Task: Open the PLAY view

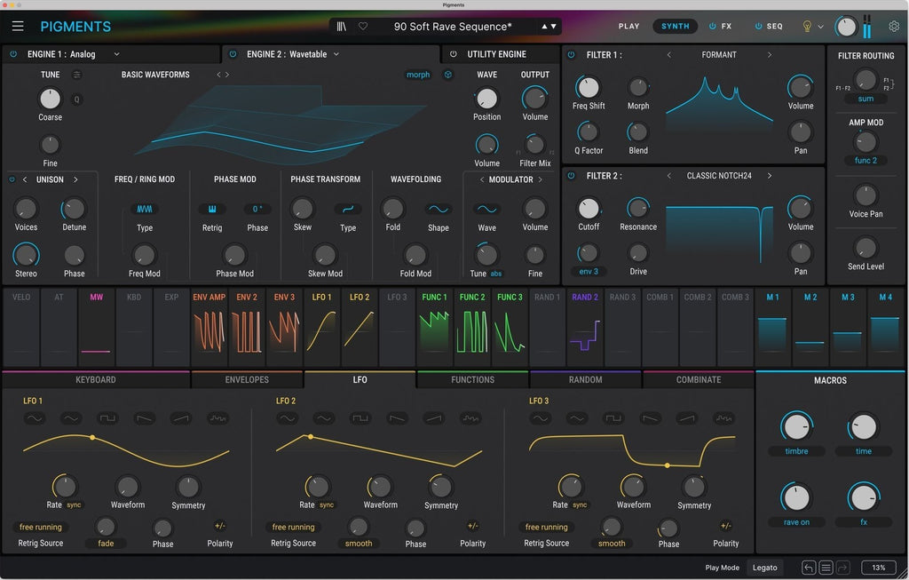Action: (628, 26)
